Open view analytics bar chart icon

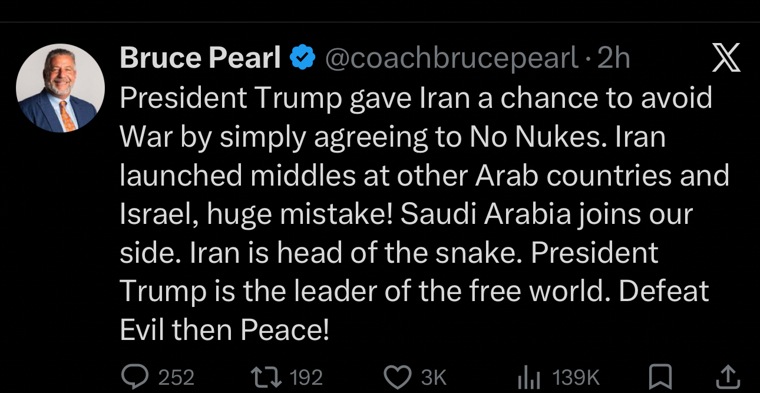(528, 377)
